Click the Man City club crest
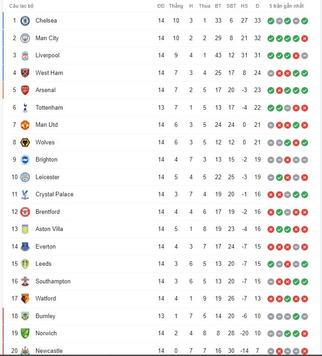 [25, 38]
